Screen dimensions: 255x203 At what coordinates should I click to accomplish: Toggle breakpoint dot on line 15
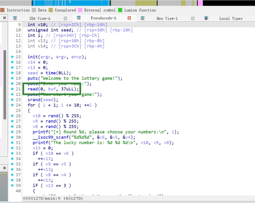coord(12,57)
